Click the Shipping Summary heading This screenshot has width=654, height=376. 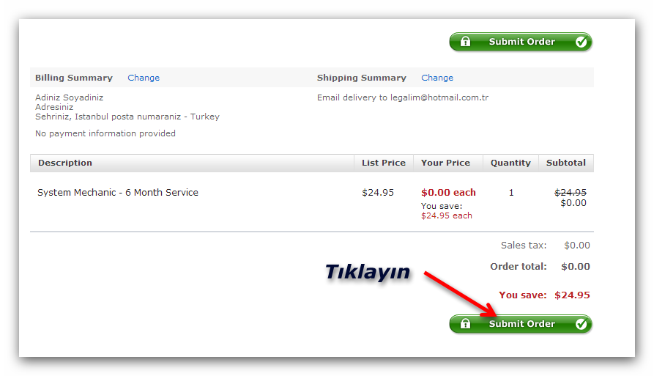pyautogui.click(x=361, y=78)
